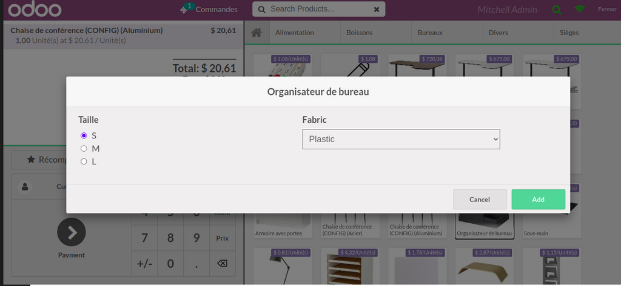621x286 pixels.
Task: Click the home category icon
Action: point(257,33)
